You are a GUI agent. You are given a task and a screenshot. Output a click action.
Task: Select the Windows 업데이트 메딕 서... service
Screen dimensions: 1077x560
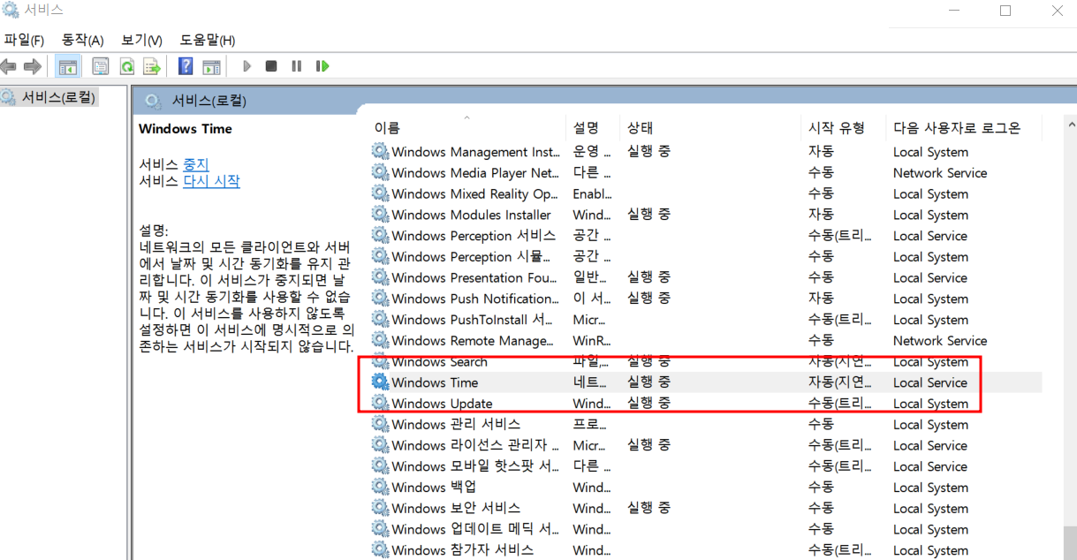[475, 529]
